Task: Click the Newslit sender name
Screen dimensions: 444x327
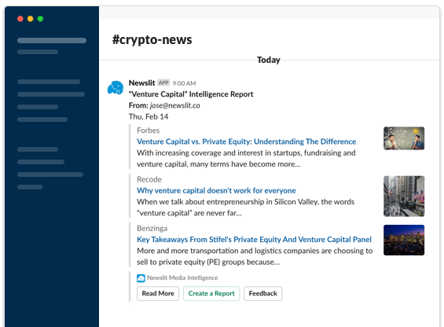Action: point(142,83)
